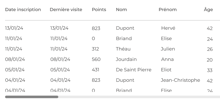Click the empty horizontal scrollbar track
The height and width of the screenshot is (101, 220).
(139, 97)
